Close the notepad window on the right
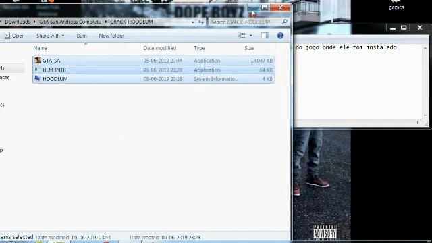Screen dimensions: 432x243 point(420,28)
